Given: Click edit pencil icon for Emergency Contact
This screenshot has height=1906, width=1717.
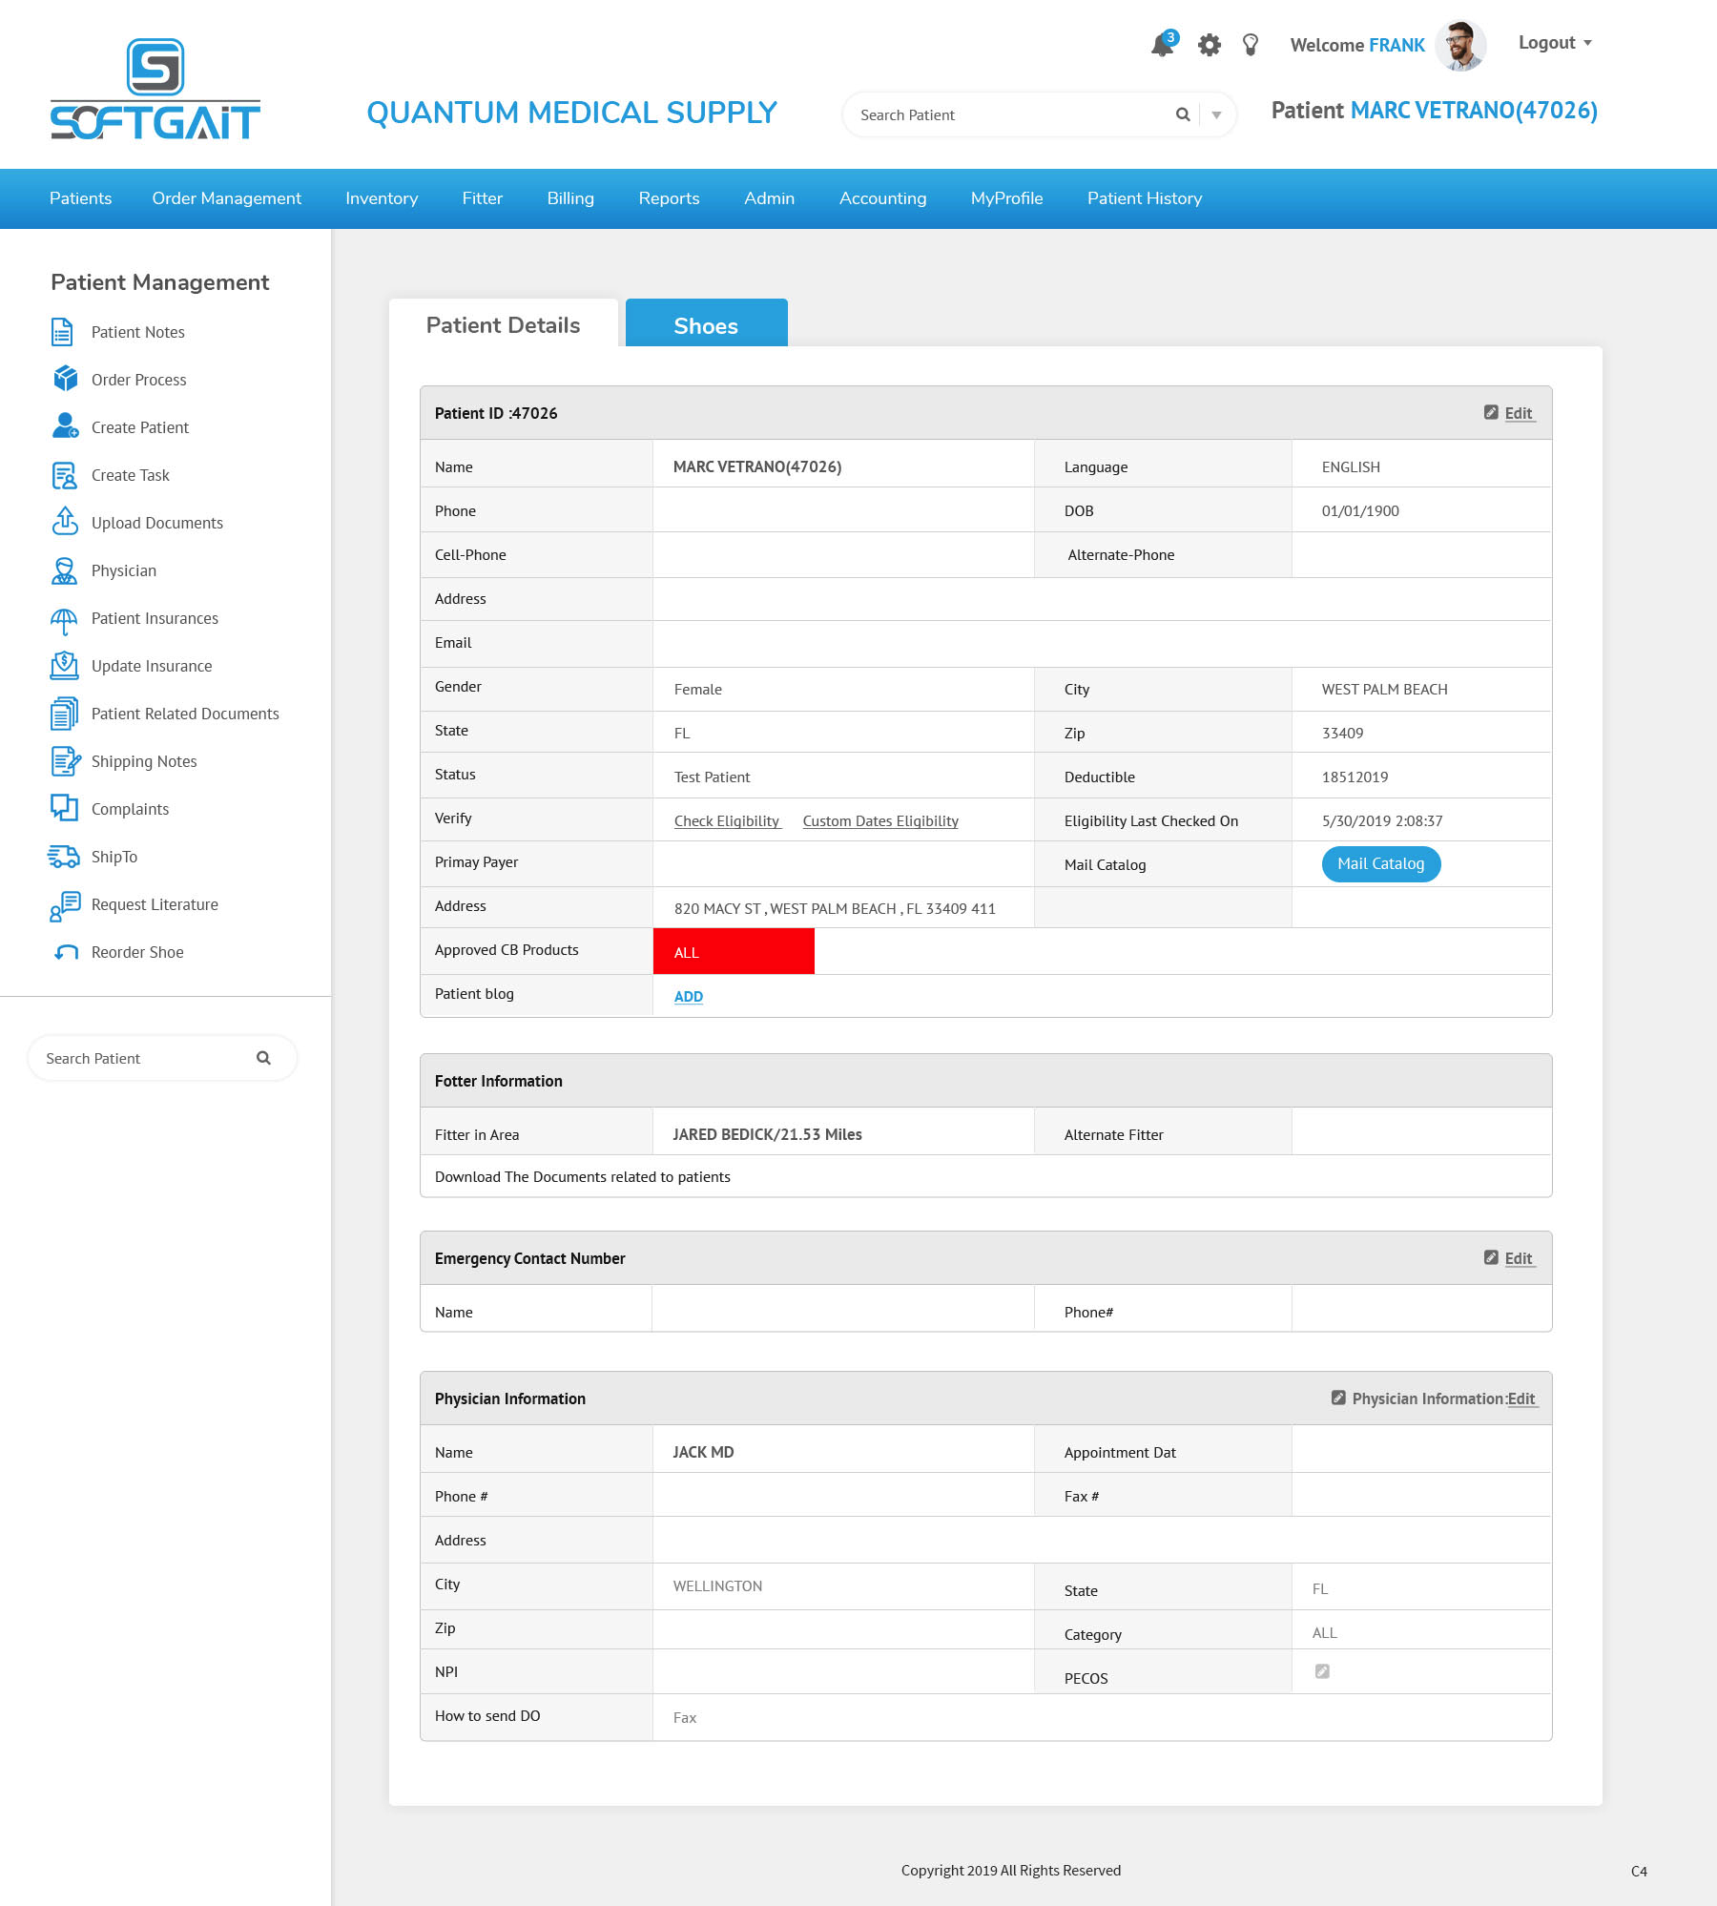Looking at the screenshot, I should (x=1491, y=1257).
